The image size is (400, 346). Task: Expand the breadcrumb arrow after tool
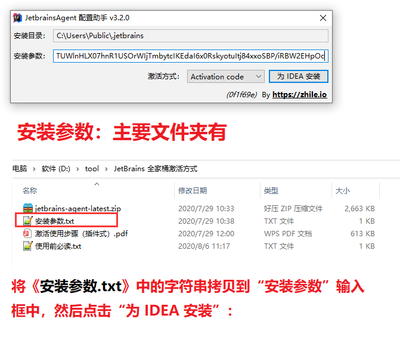tap(106, 169)
